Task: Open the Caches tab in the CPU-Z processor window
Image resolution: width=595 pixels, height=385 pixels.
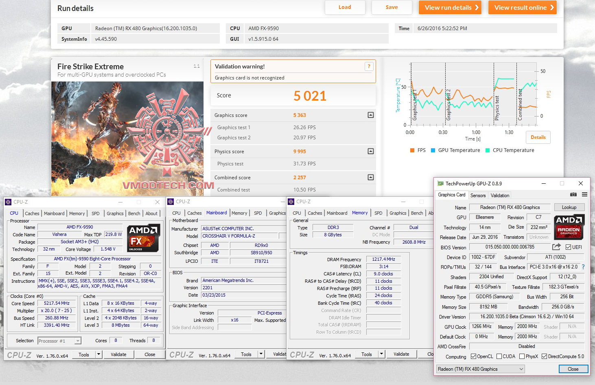Action: pos(32,213)
